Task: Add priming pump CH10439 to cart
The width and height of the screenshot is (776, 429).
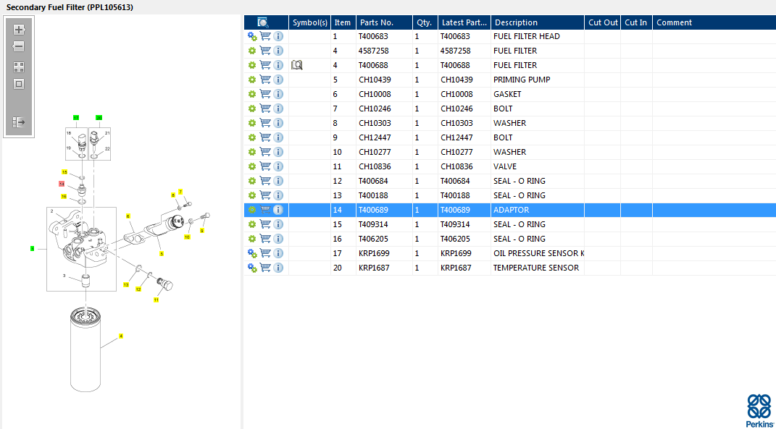Action: (265, 80)
